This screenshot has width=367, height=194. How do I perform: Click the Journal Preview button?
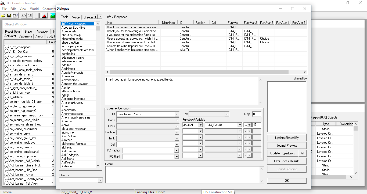coord(287,146)
